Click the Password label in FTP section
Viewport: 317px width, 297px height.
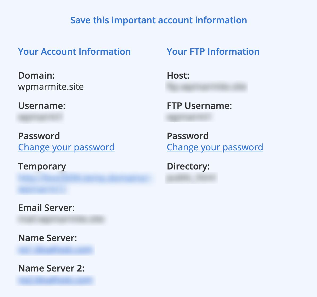click(187, 136)
